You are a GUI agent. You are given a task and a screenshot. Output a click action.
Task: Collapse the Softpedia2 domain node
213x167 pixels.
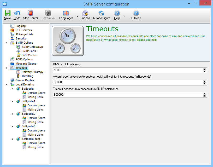[x=13, y=114]
